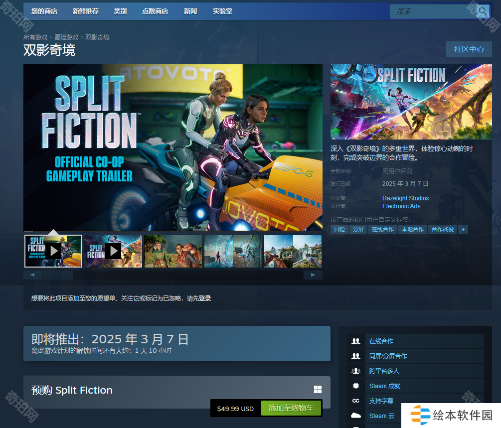This screenshot has height=428, width=501.
Task: Play the second trailer thumbnail
Action: pos(113,251)
